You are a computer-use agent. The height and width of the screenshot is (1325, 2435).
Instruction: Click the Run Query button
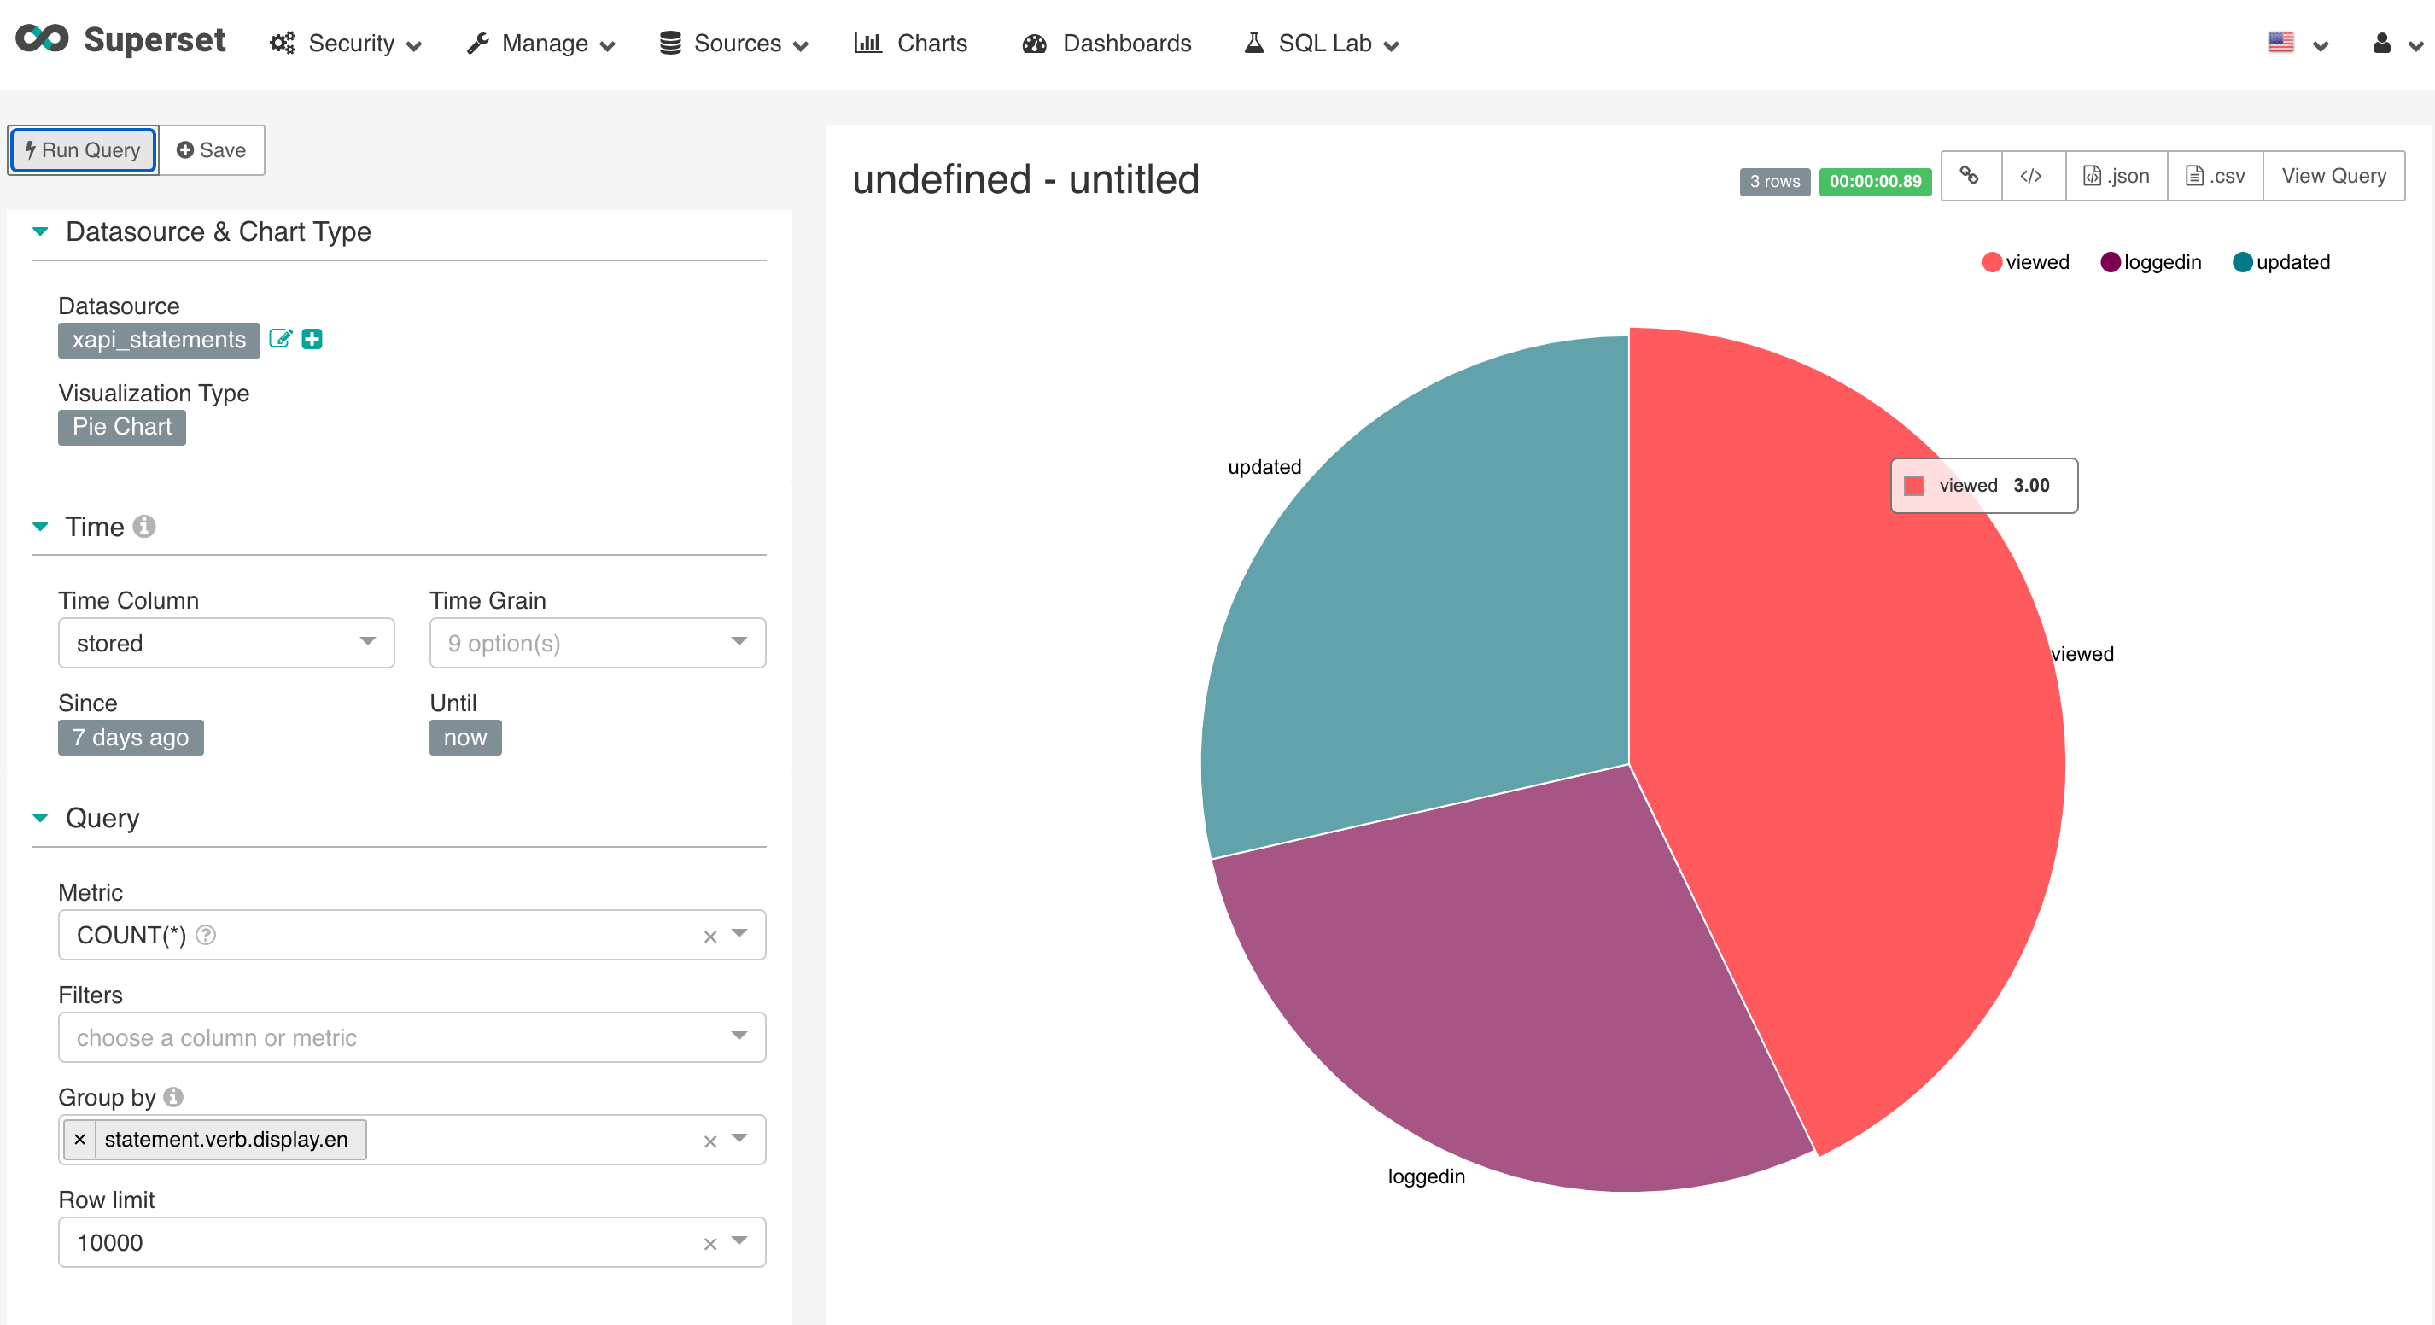83,149
